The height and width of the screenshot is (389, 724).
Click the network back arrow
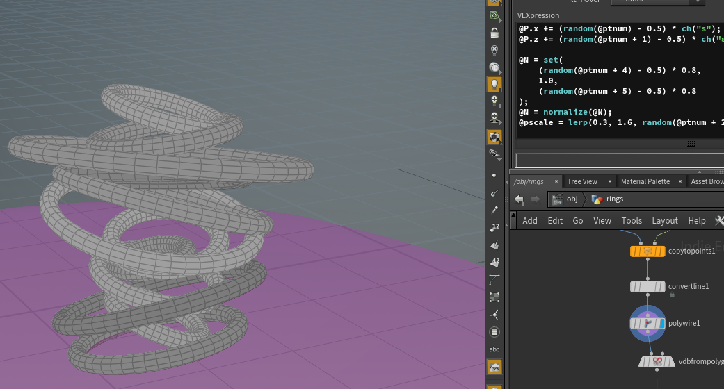click(x=519, y=199)
